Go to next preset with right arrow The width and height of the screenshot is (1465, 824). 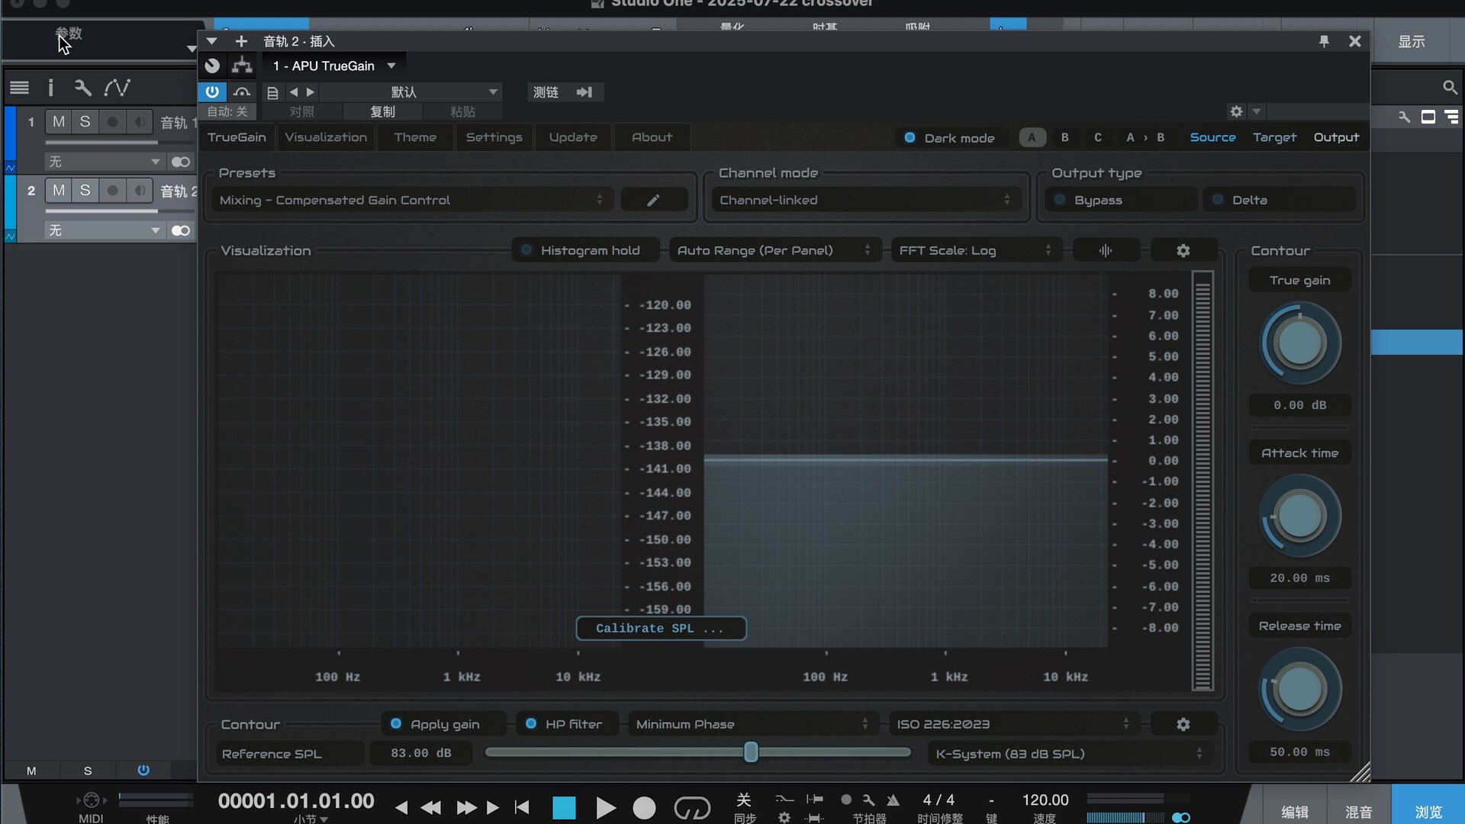(311, 92)
